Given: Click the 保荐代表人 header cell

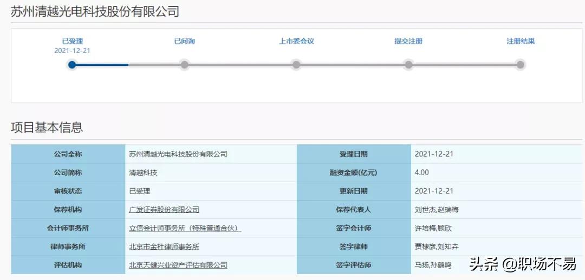Looking at the screenshot, I should click(354, 210).
